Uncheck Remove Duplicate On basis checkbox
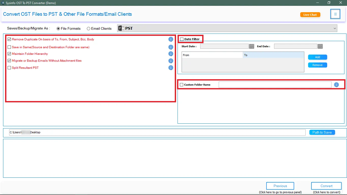 (x=9, y=39)
